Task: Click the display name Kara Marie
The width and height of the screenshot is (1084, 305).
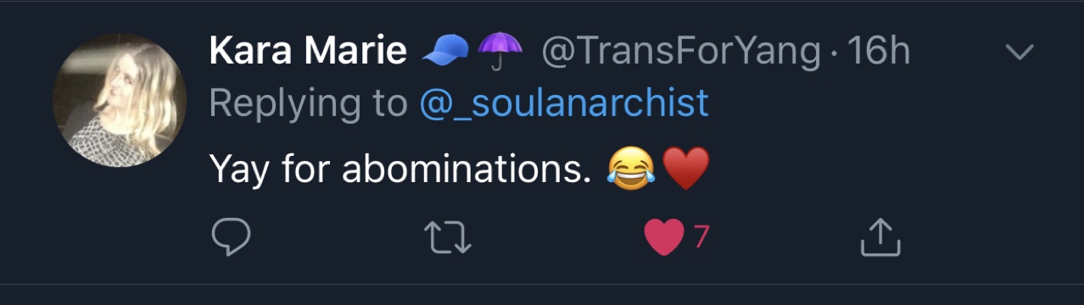Action: click(x=308, y=53)
